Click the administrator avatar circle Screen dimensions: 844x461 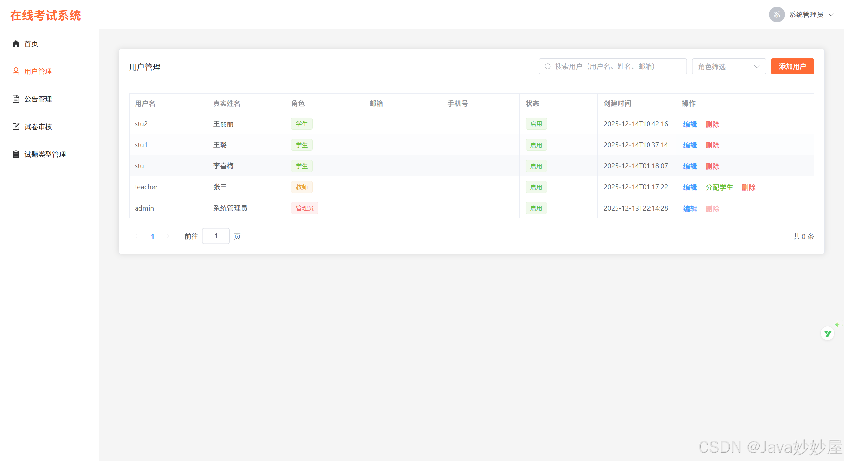point(777,15)
